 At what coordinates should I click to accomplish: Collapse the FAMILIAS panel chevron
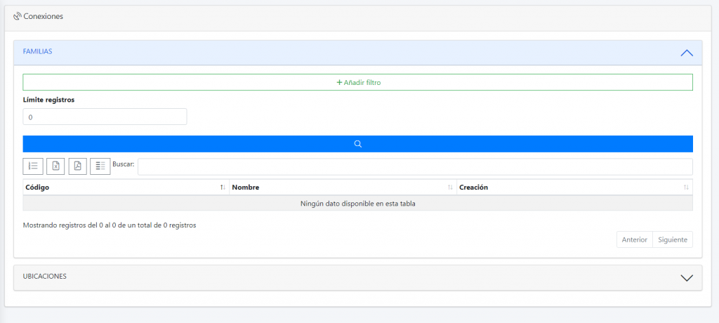pos(687,53)
